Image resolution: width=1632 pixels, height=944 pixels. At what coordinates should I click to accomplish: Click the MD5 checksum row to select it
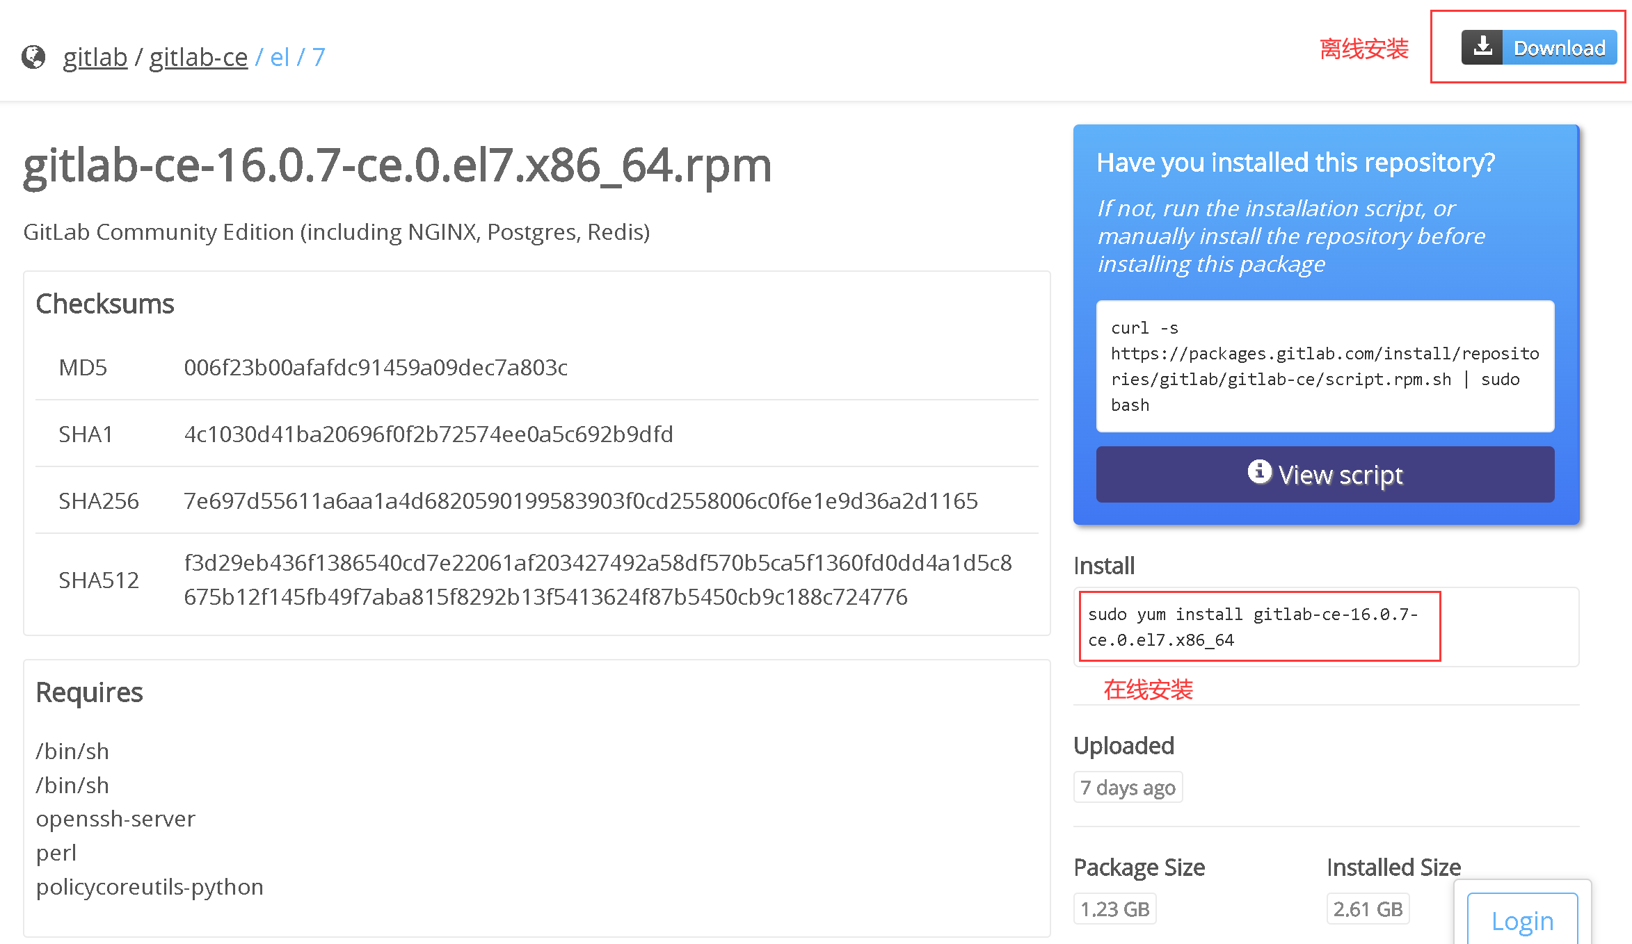[540, 365]
